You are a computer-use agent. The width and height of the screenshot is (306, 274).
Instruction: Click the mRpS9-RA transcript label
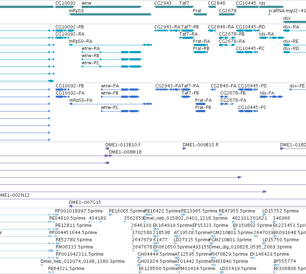pos(81,41)
